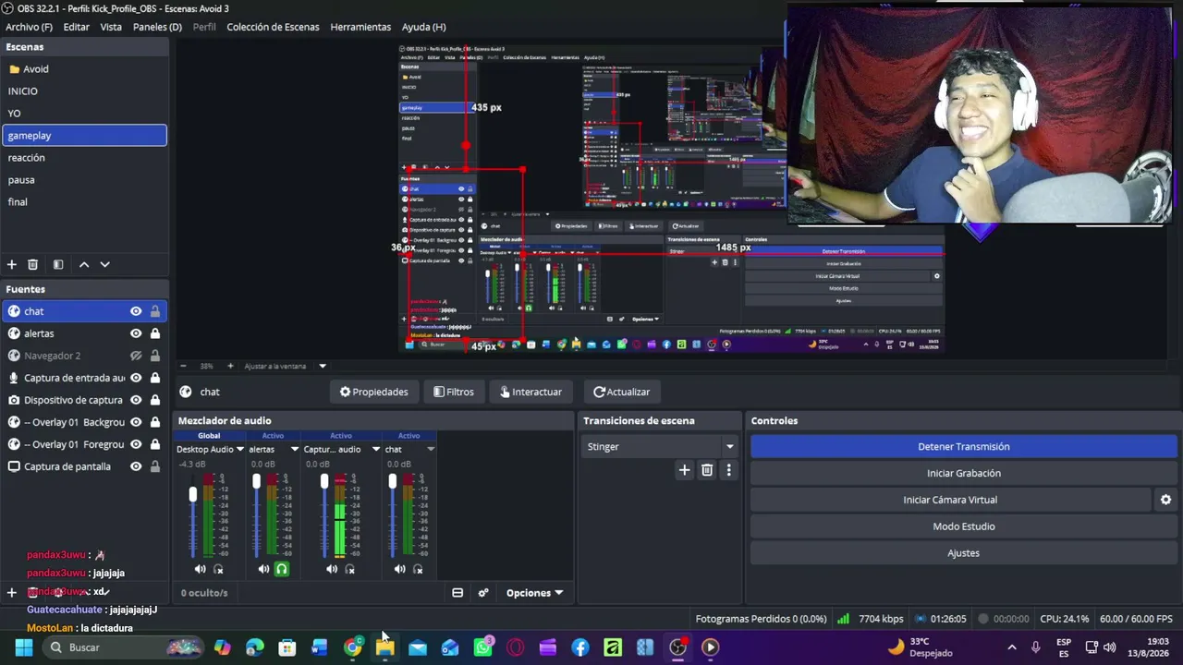The image size is (1183, 665).
Task: Hide the alertas source with eye icon
Action: pos(136,333)
